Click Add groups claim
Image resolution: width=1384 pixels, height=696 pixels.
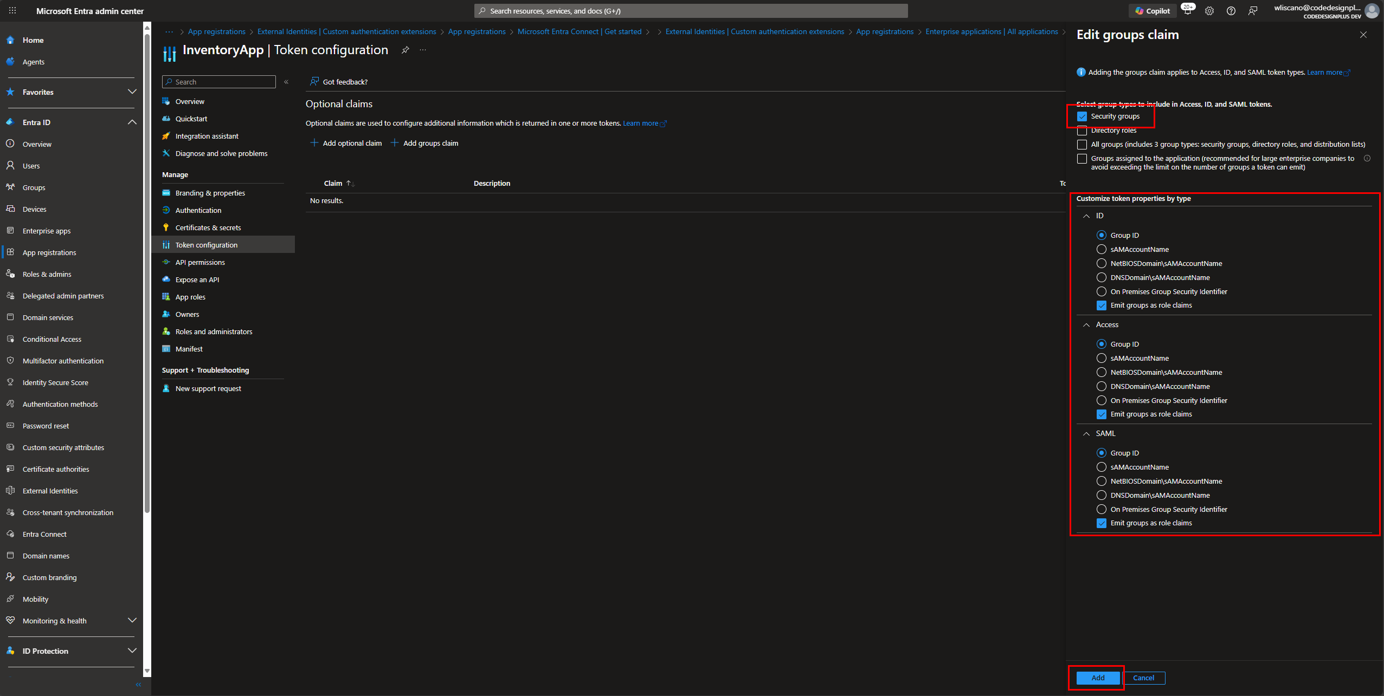click(x=424, y=143)
